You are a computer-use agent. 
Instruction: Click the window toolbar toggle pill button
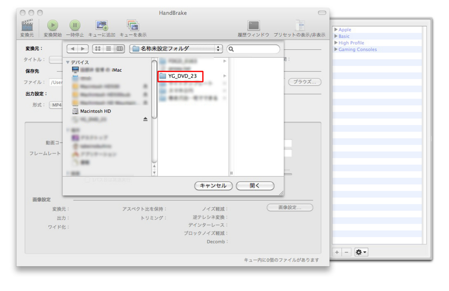tap(322, 13)
